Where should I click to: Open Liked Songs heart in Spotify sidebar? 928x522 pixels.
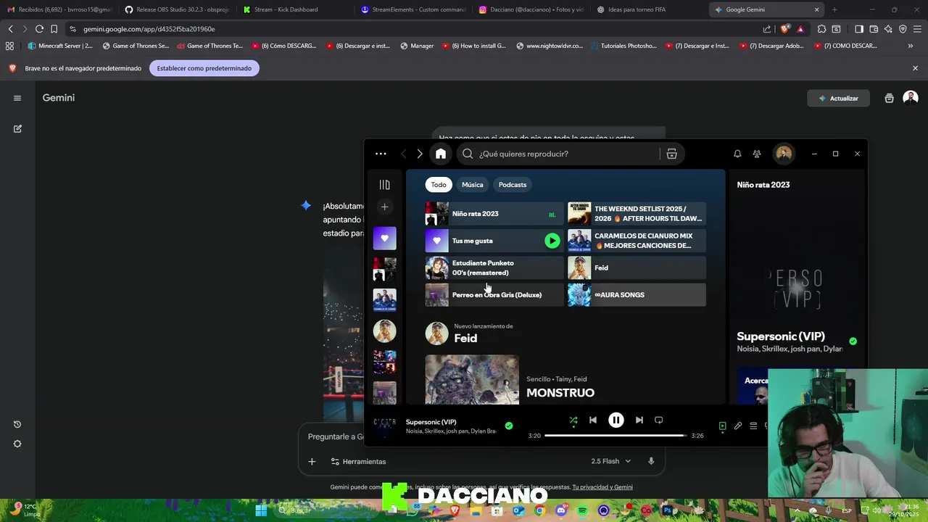coord(384,238)
